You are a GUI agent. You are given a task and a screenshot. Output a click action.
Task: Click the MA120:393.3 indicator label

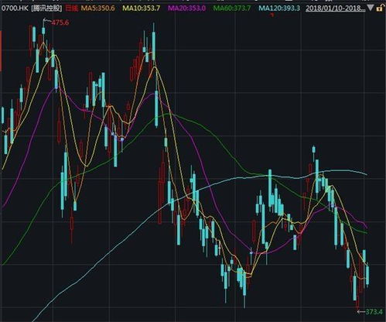click(279, 9)
